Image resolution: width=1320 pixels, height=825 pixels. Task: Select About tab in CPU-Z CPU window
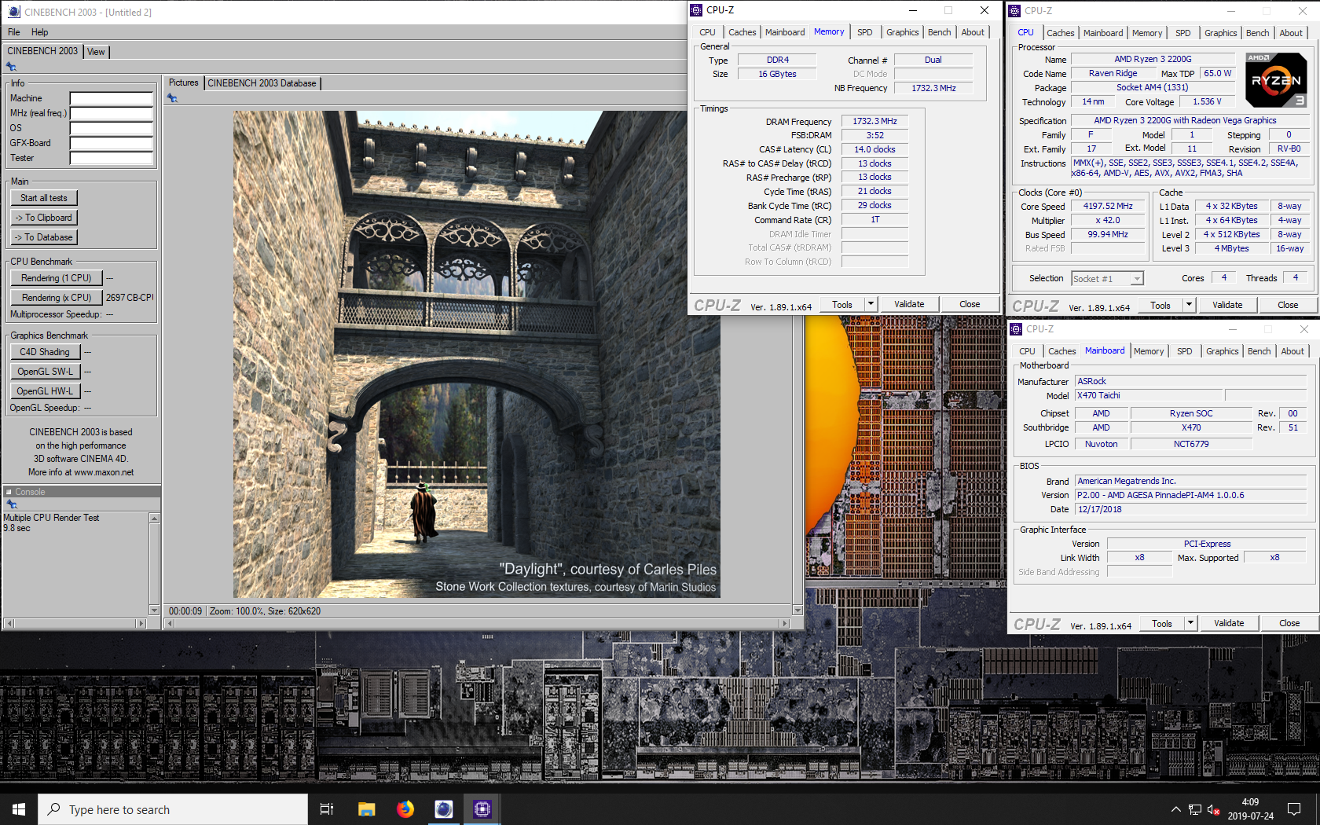click(x=1291, y=33)
